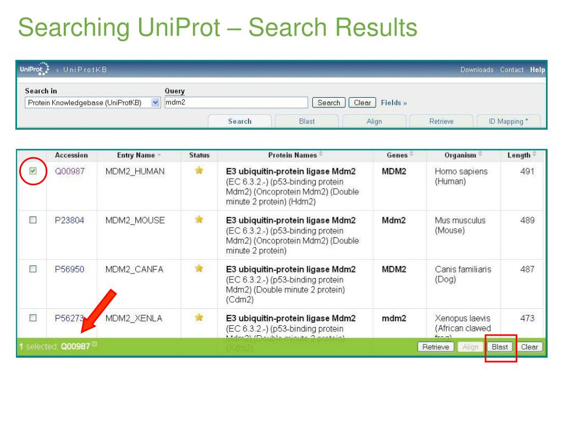This screenshot has width=563, height=422.
Task: Open accession Q00987 entry
Action: pos(70,171)
